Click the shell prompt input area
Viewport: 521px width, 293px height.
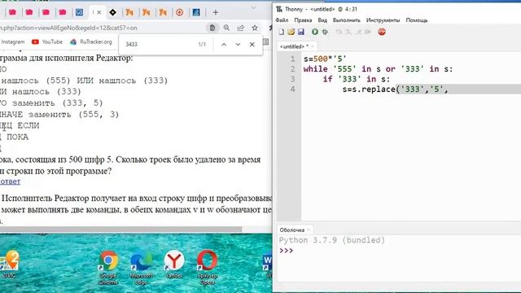[399, 251]
